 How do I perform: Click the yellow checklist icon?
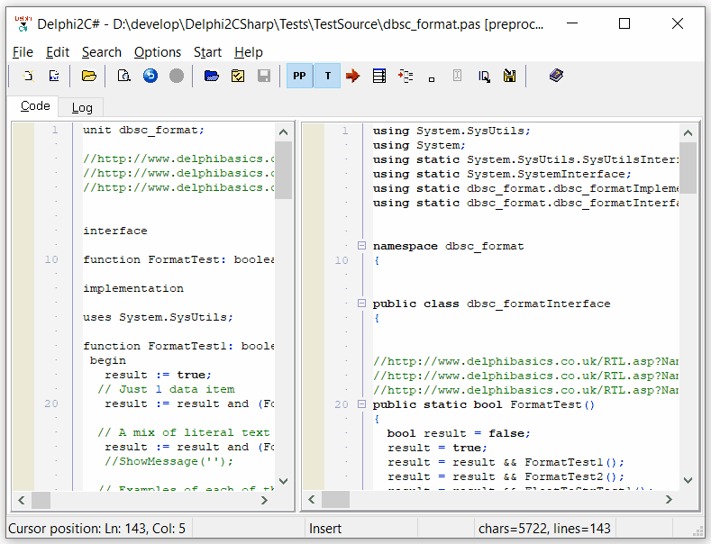tap(238, 76)
